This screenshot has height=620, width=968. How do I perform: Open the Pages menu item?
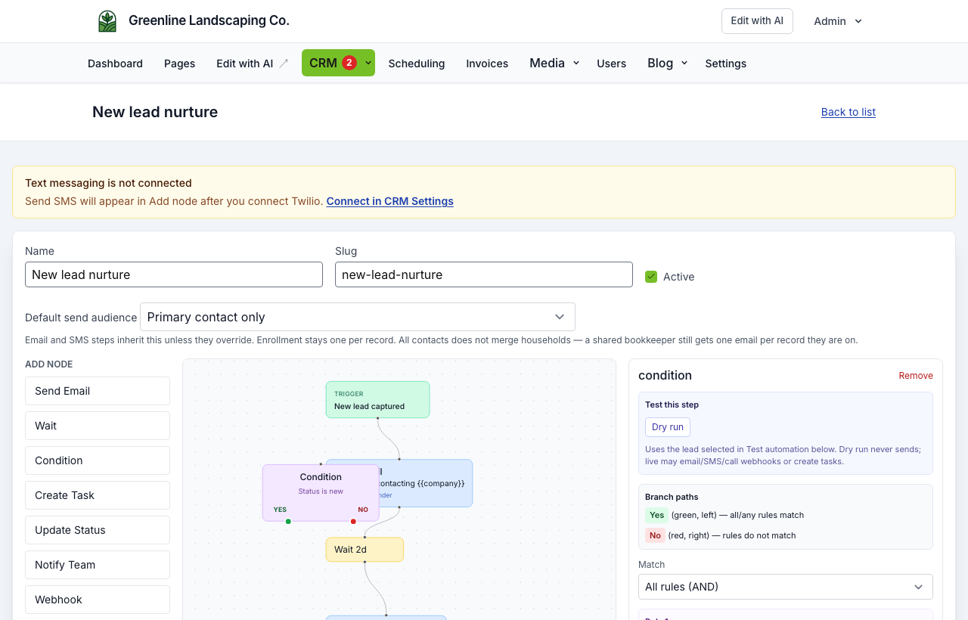pos(179,64)
